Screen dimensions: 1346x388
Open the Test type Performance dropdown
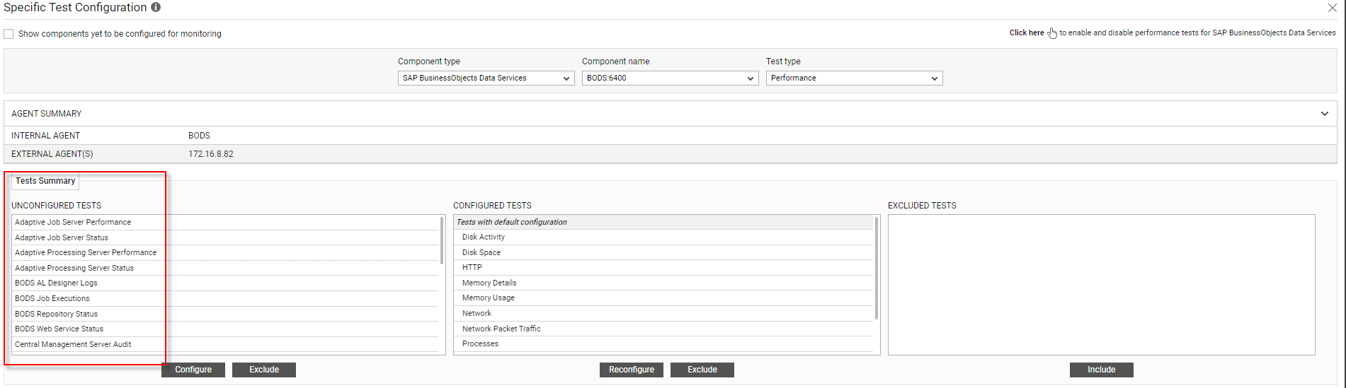point(854,78)
